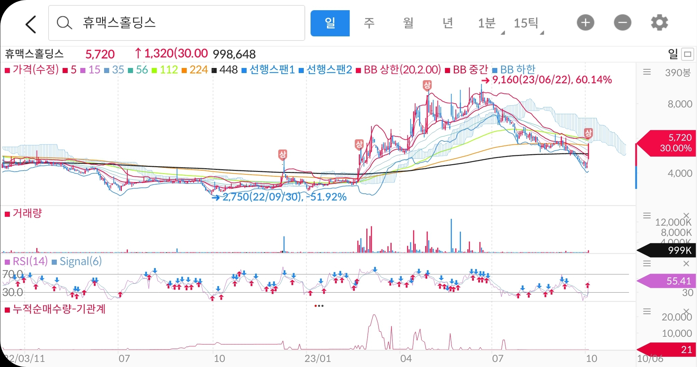Image resolution: width=697 pixels, height=367 pixels.
Task: Tap the 15-day moving average legend
Action: point(90,70)
